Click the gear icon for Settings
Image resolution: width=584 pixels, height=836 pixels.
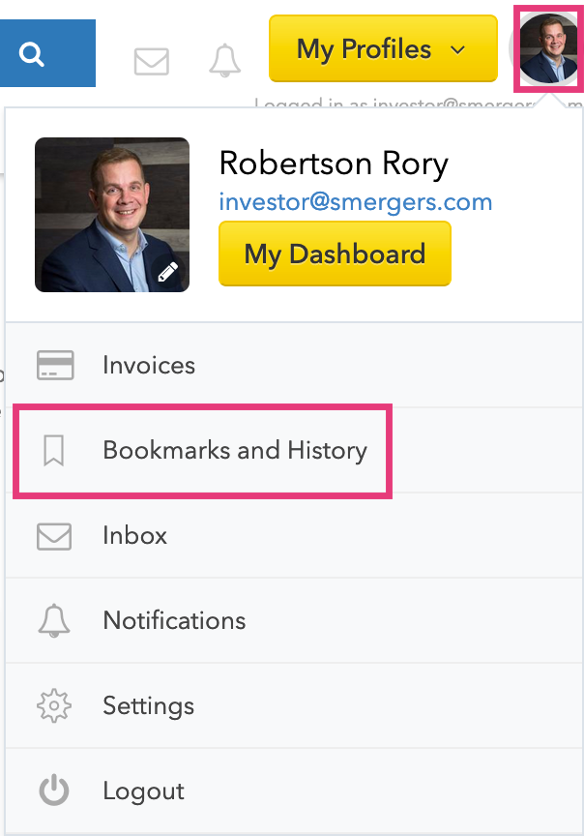[54, 706]
